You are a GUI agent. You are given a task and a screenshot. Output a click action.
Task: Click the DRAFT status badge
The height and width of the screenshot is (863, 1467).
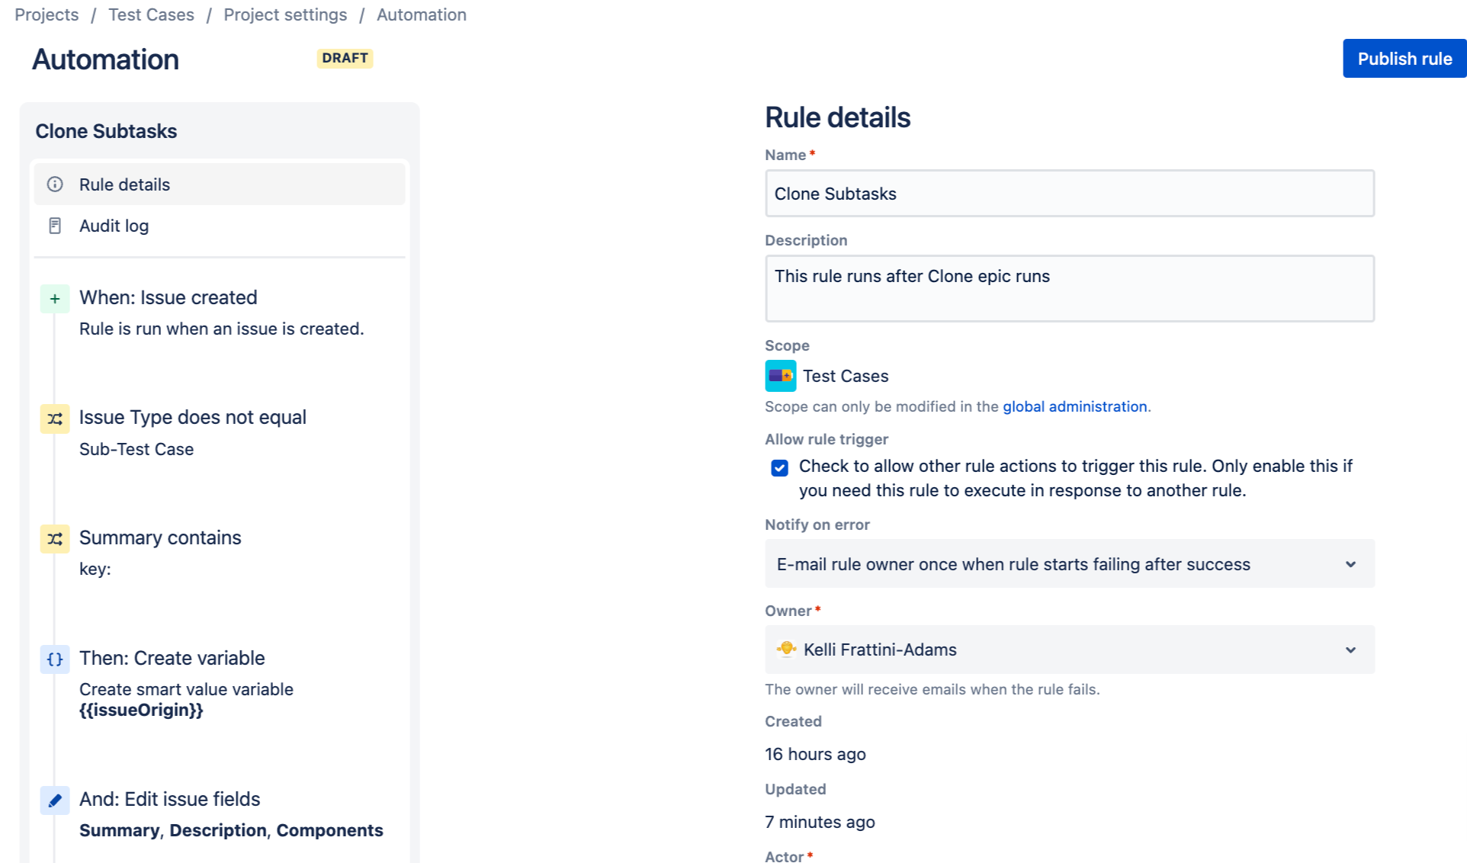pos(345,58)
